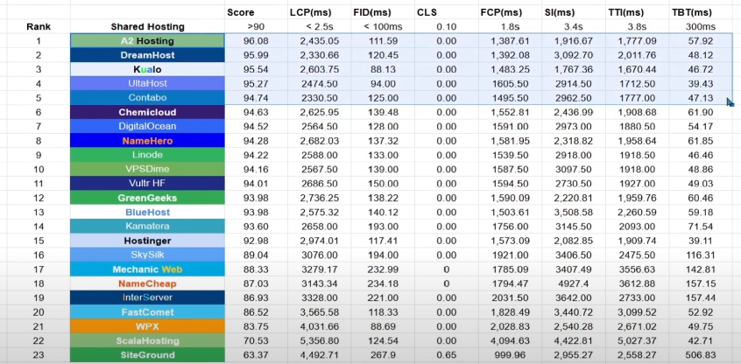This screenshot has height=364, width=741.
Task: Select the WPX cell
Action: click(147, 326)
